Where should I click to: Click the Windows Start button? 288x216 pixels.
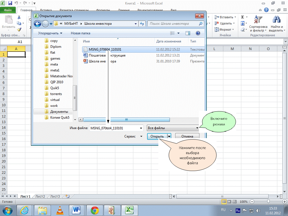(x=7, y=210)
